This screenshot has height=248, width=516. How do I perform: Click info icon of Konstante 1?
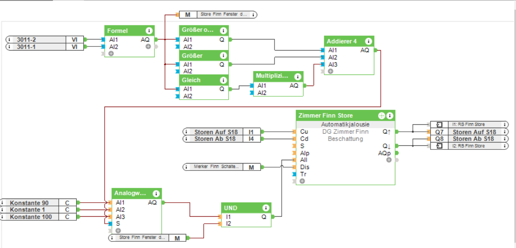pos(2,210)
